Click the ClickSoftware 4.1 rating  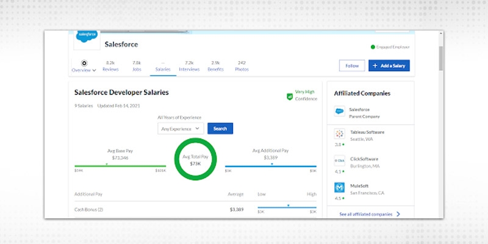click(339, 171)
